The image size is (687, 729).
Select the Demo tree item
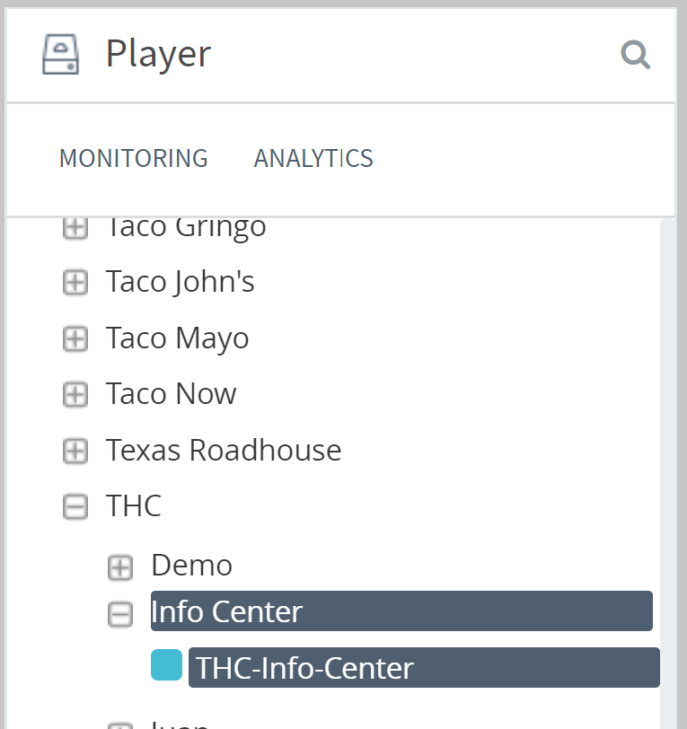coord(191,565)
